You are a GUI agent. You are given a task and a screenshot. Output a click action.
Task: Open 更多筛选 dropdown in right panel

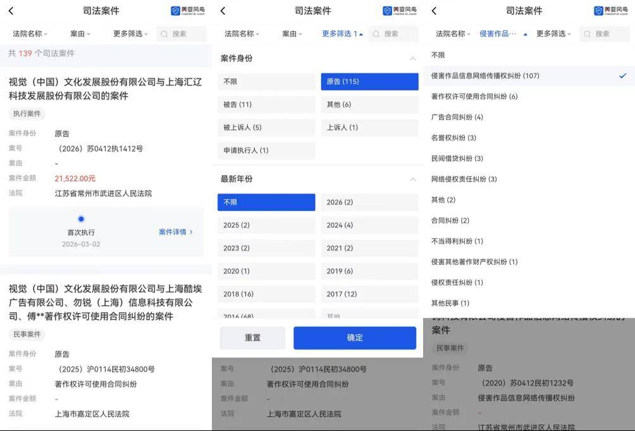(x=553, y=34)
